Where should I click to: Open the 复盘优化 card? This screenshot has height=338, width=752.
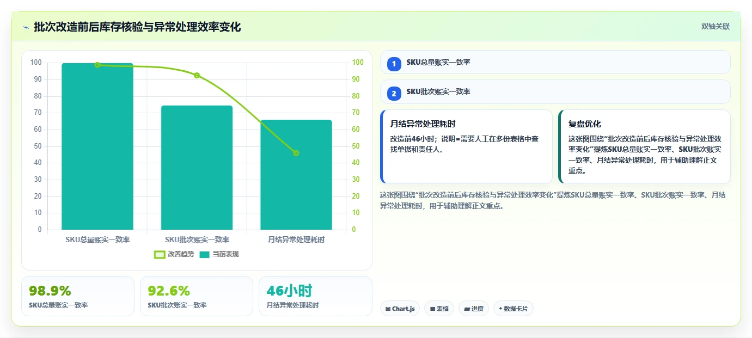tap(644, 146)
